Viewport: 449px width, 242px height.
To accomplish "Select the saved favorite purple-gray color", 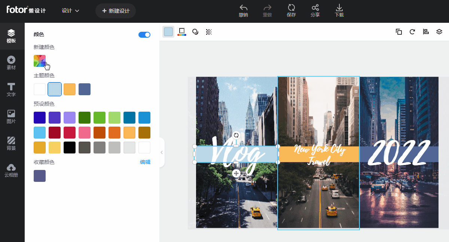I will coord(40,176).
